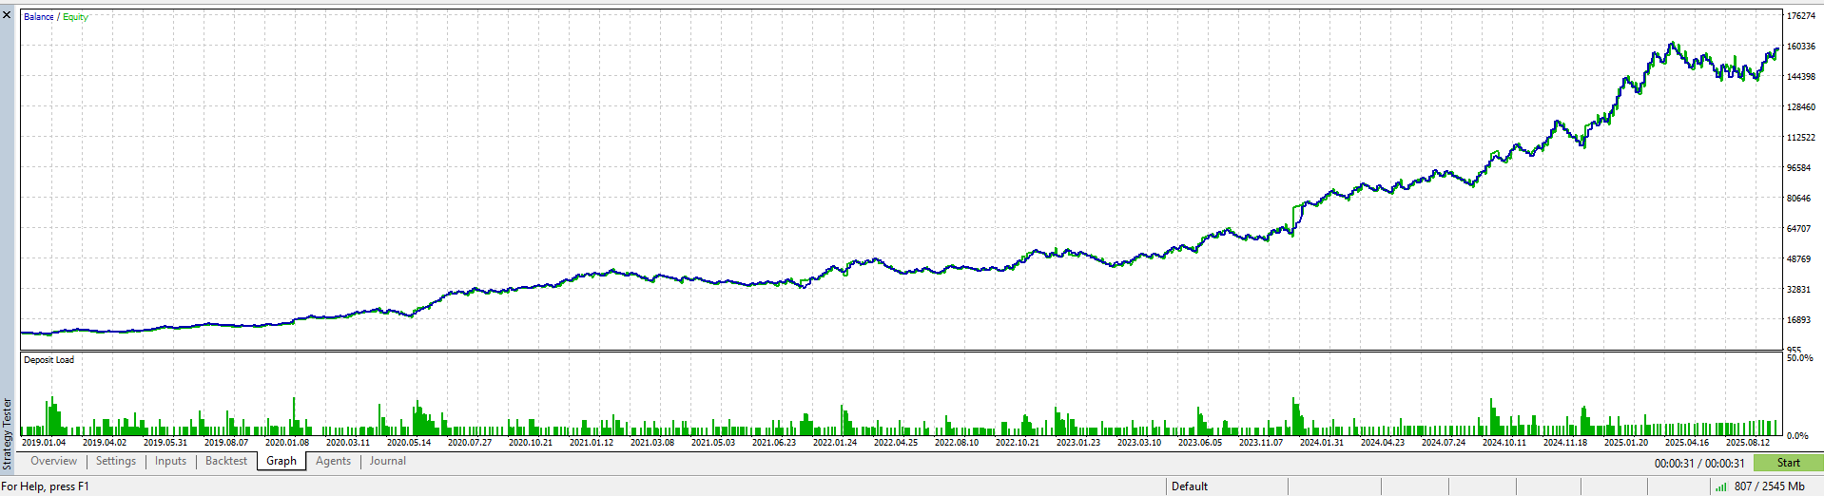Image resolution: width=1824 pixels, height=496 pixels.
Task: Click the 160336 value on balance axis
Action: (1800, 47)
